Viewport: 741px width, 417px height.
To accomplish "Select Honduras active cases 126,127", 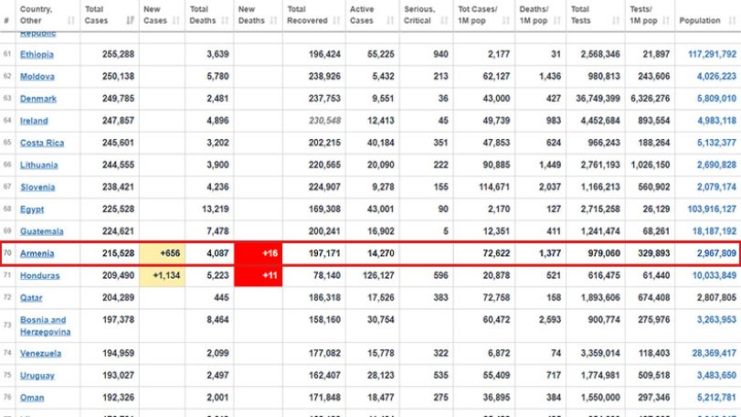I will 378,275.
